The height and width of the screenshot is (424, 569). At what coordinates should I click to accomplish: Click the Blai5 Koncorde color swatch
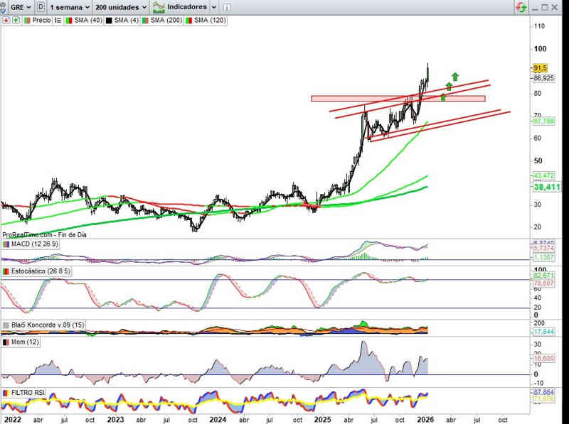(x=6, y=325)
